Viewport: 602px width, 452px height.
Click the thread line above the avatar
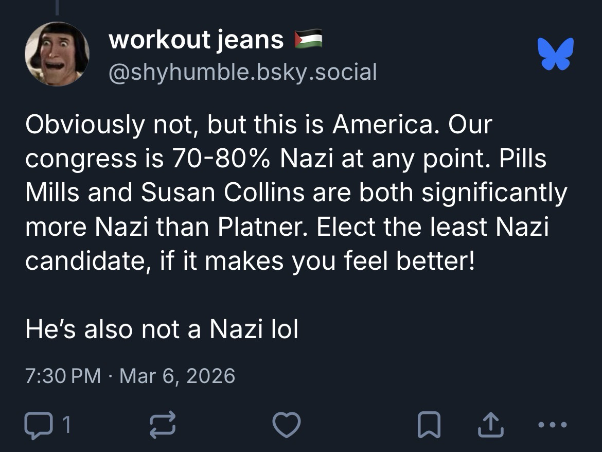point(57,7)
